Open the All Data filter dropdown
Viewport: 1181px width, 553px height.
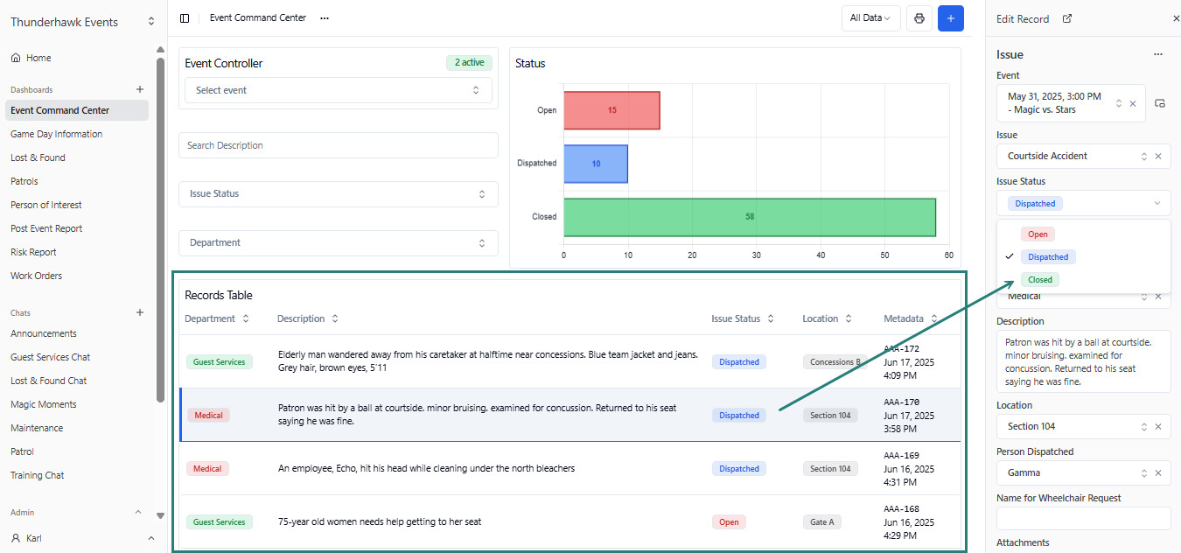(870, 18)
